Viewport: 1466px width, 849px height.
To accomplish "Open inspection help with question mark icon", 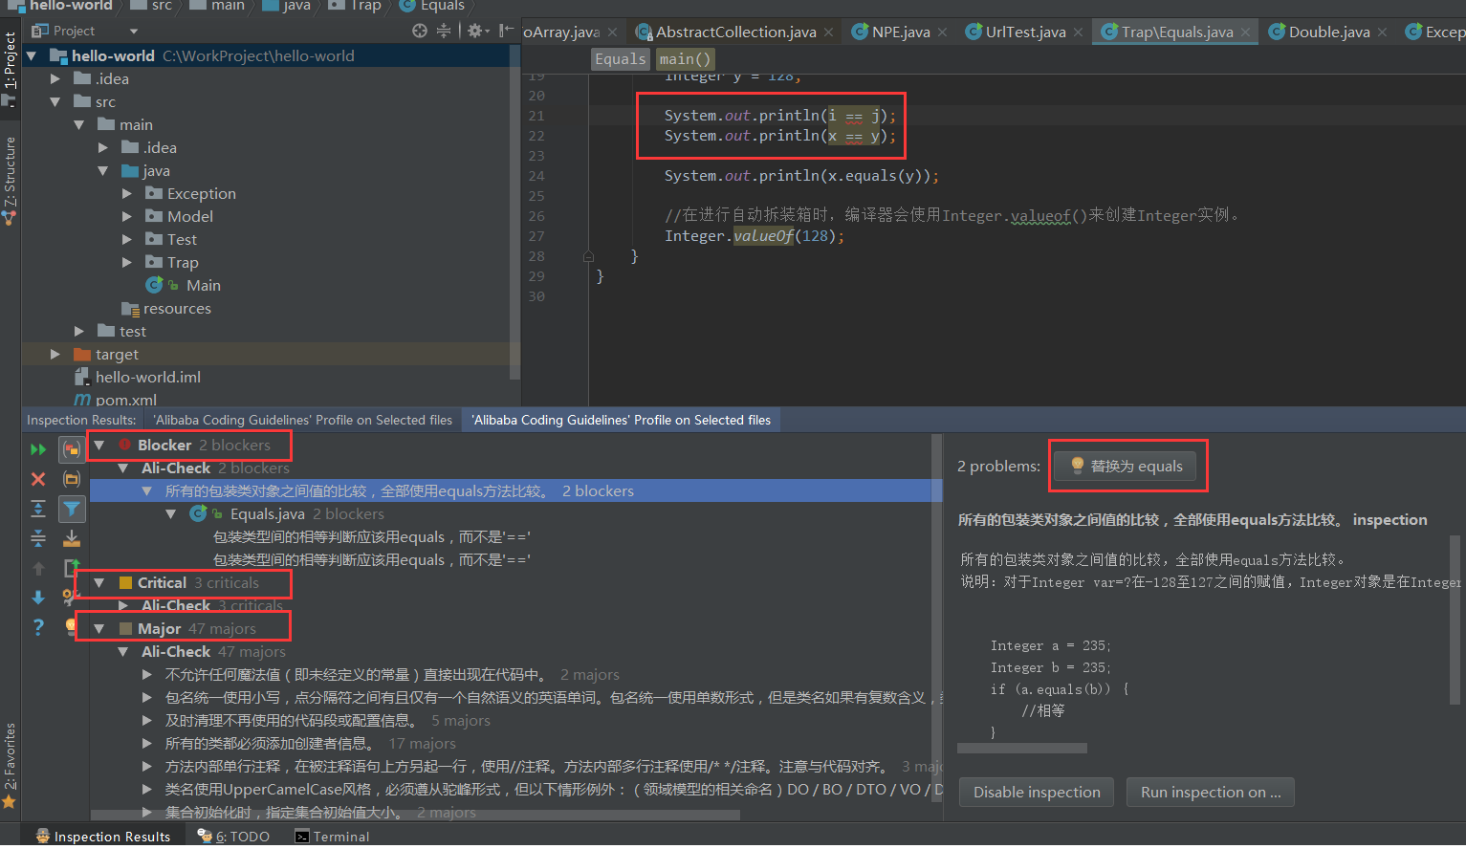I will point(37,627).
